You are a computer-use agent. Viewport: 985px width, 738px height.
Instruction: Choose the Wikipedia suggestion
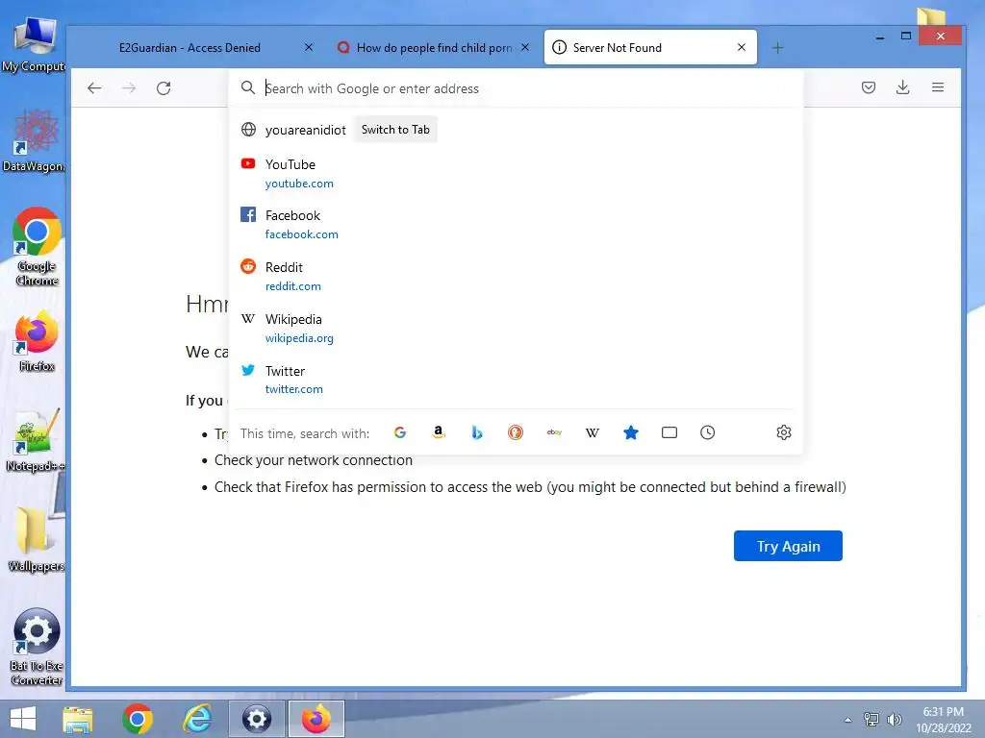pyautogui.click(x=516, y=328)
